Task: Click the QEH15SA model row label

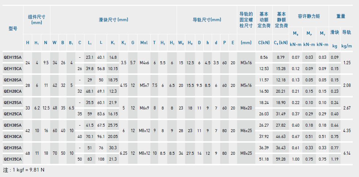Action: [12, 57]
